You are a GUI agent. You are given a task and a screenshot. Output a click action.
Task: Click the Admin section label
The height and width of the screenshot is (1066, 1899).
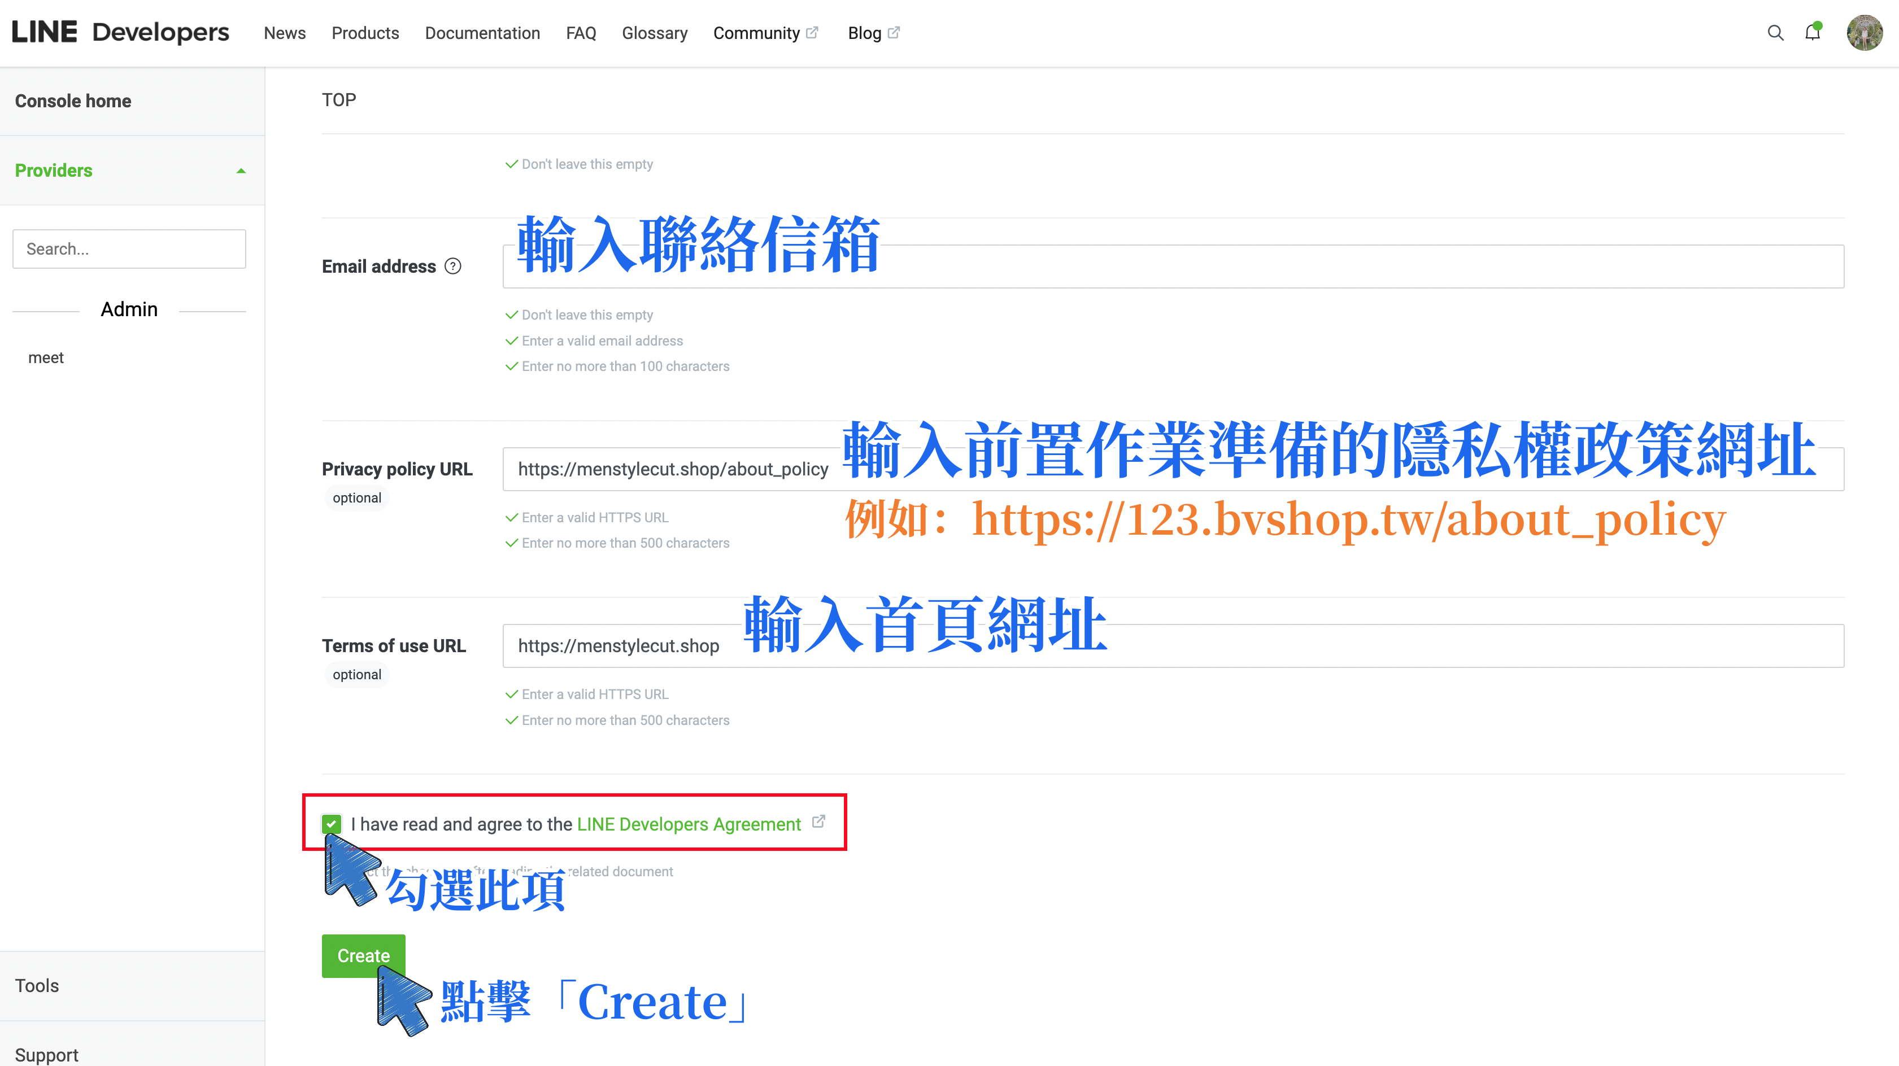tap(129, 309)
